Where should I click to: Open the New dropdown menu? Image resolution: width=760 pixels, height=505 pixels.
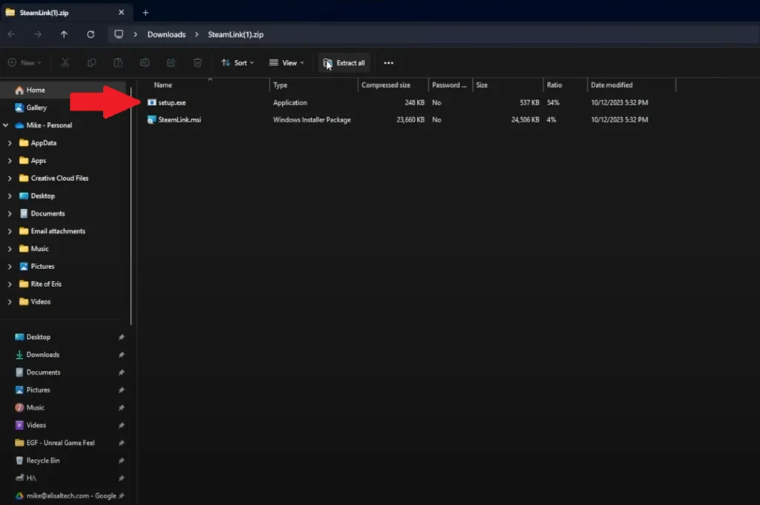pos(24,63)
